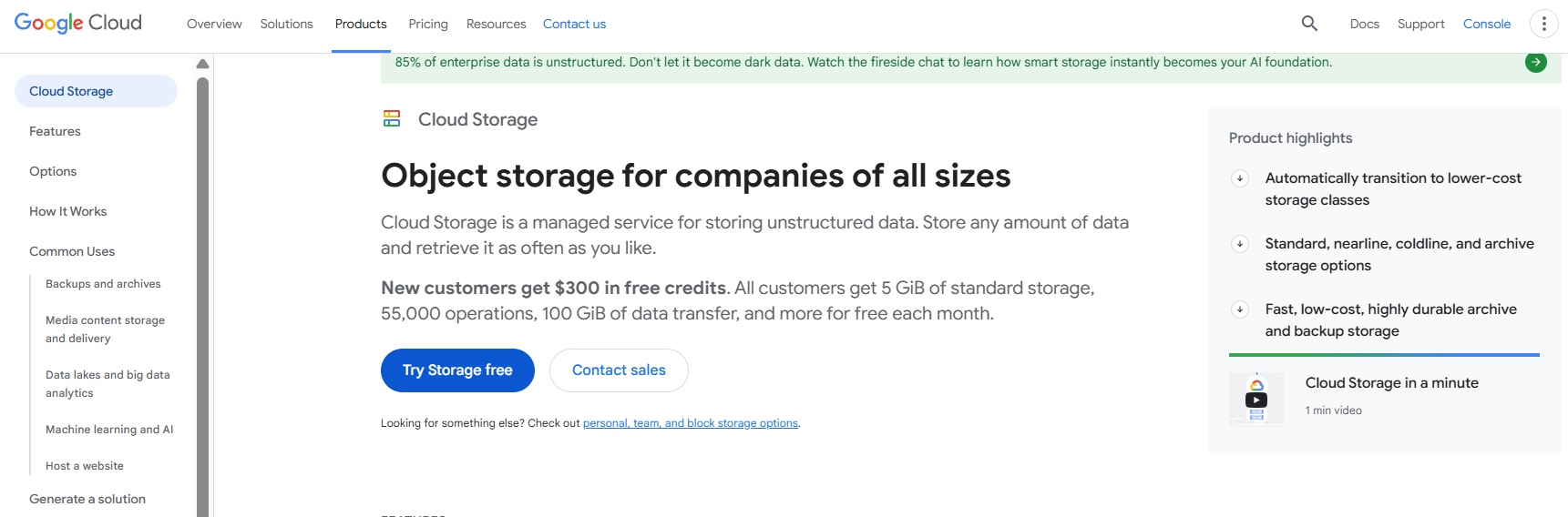Screen dimensions: 1568x517
Task: Jump to the How It Works section
Action: [67, 211]
